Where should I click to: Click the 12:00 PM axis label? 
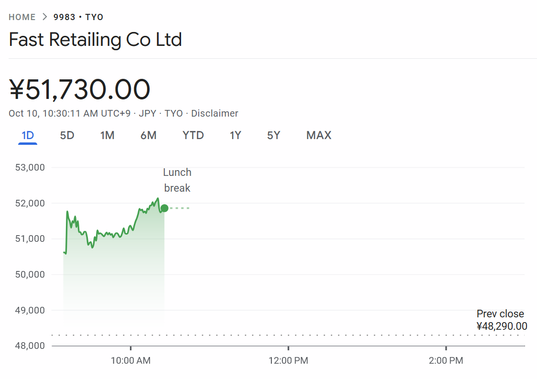(288, 361)
